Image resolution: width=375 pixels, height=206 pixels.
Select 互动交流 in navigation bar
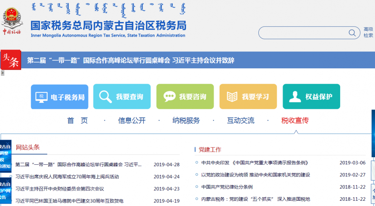point(240,120)
